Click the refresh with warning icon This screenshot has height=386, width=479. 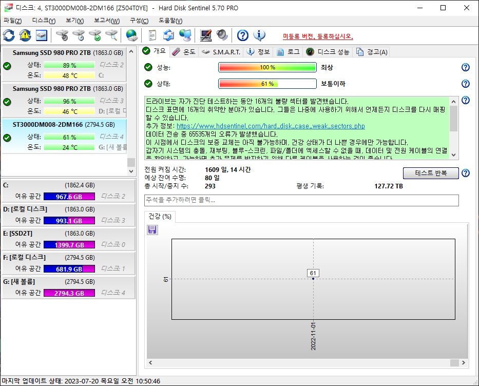tap(25, 35)
